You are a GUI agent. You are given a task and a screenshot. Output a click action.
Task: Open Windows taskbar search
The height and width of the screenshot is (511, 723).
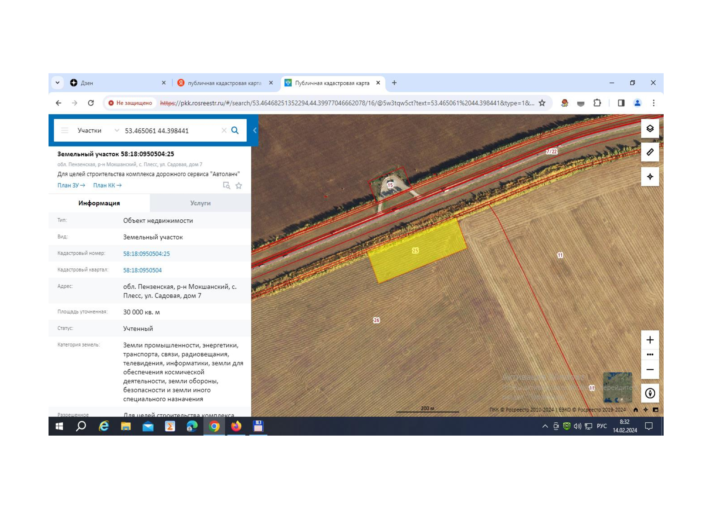click(81, 426)
